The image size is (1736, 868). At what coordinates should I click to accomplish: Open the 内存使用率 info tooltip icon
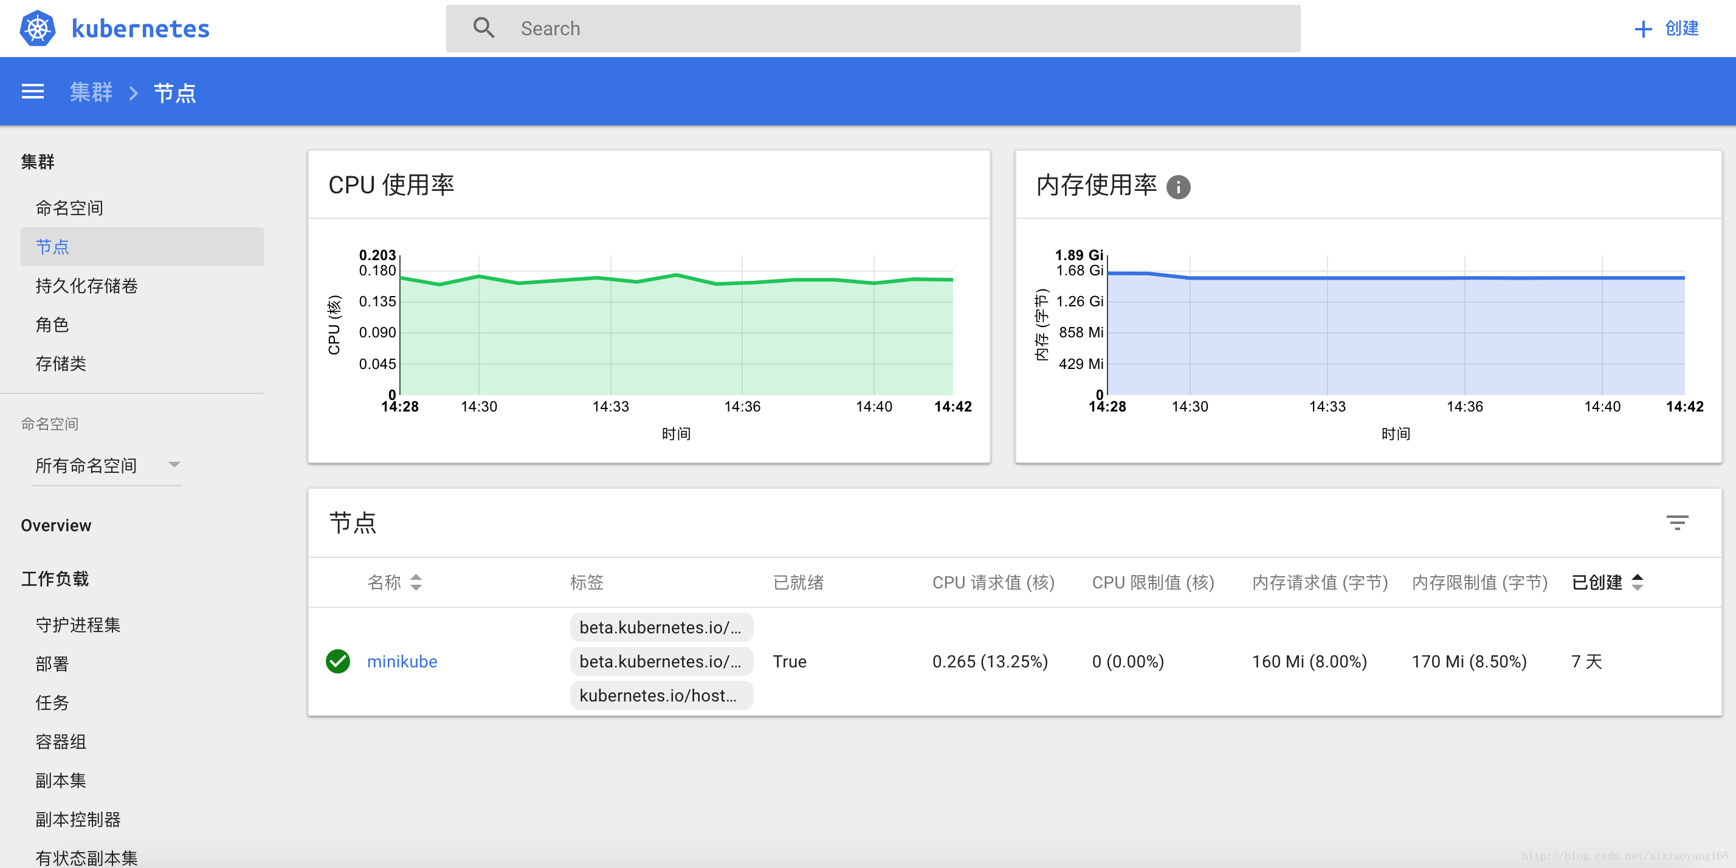1179,187
